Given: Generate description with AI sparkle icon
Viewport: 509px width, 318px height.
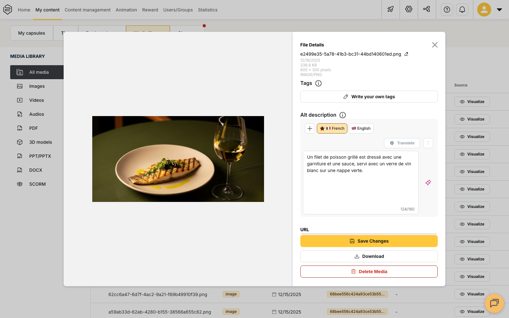Looking at the screenshot, I should tap(428, 183).
